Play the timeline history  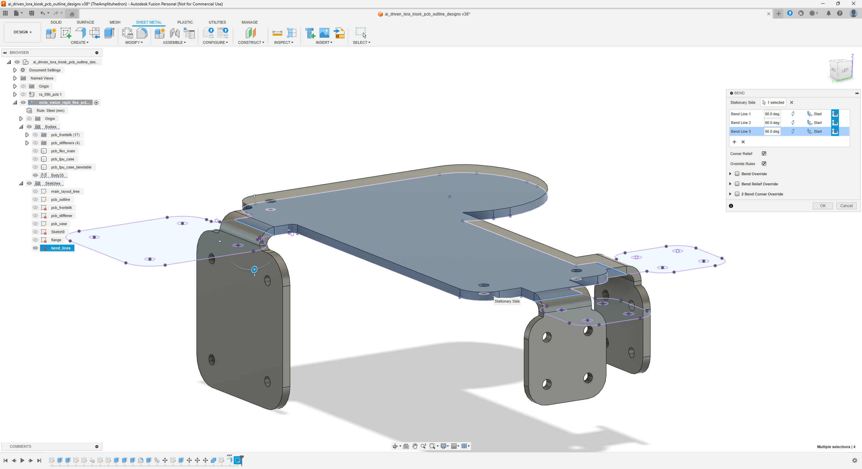click(x=22, y=460)
